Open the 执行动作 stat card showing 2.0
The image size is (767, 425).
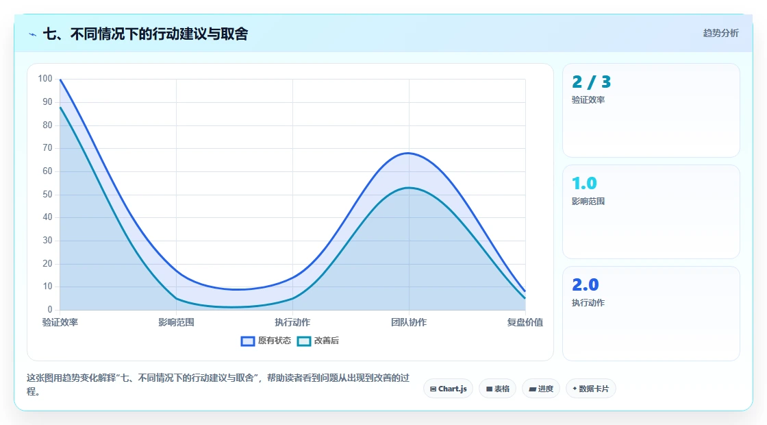[x=651, y=313]
